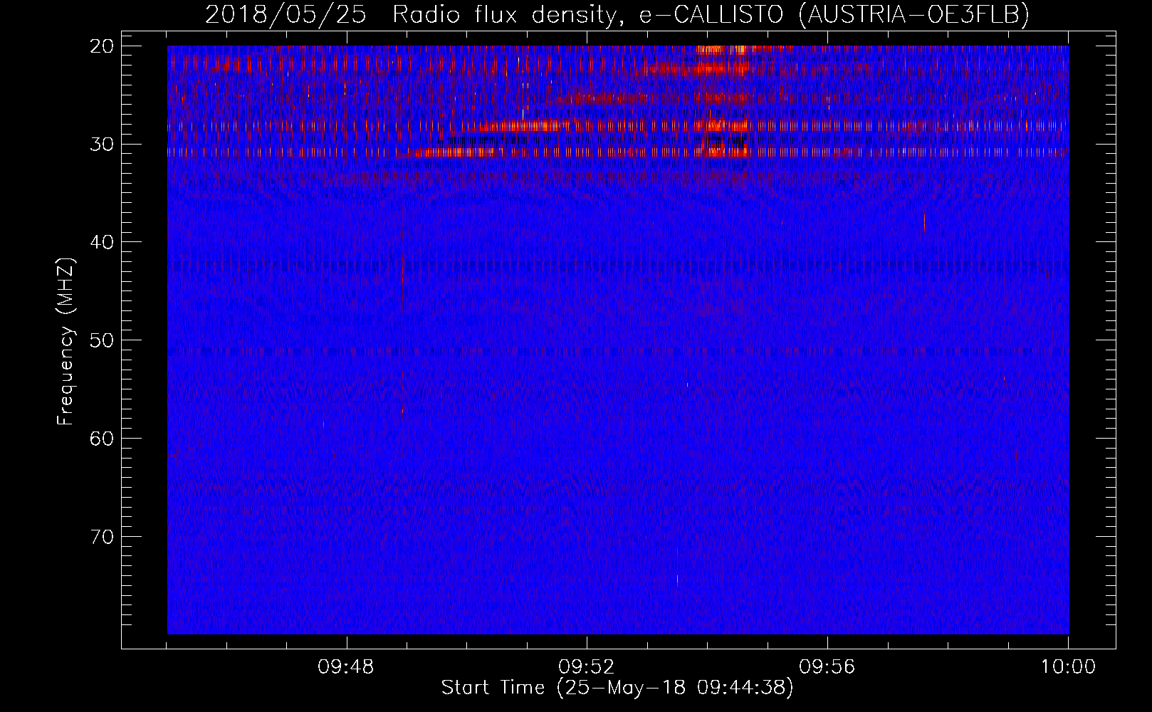Click the 30 MHz frequency tick label
1152x712 pixels.
pos(102,144)
